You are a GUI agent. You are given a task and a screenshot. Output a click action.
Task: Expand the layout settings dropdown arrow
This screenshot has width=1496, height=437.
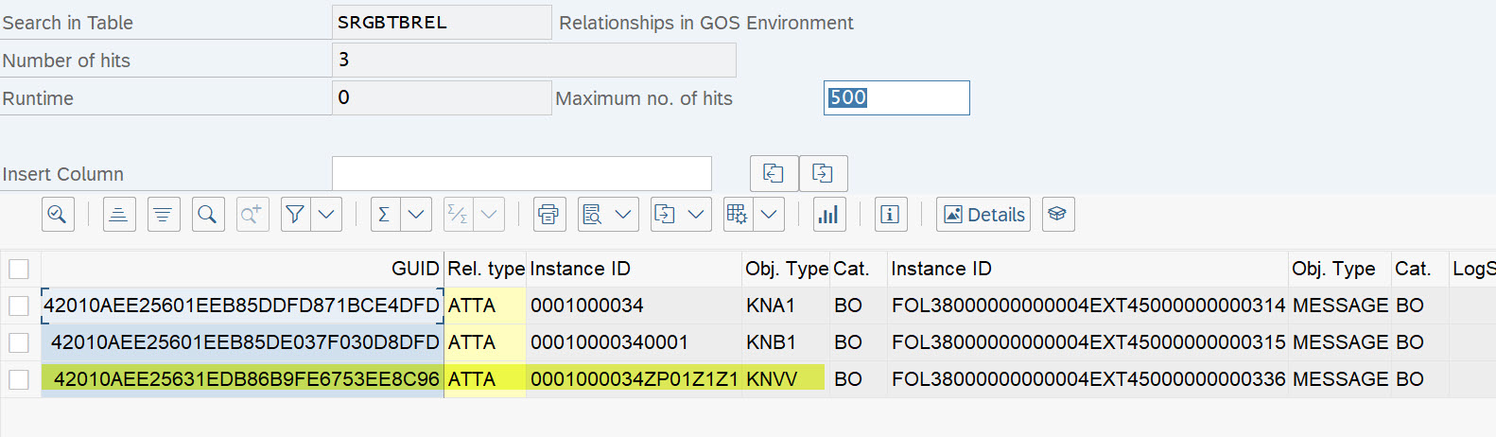click(769, 215)
